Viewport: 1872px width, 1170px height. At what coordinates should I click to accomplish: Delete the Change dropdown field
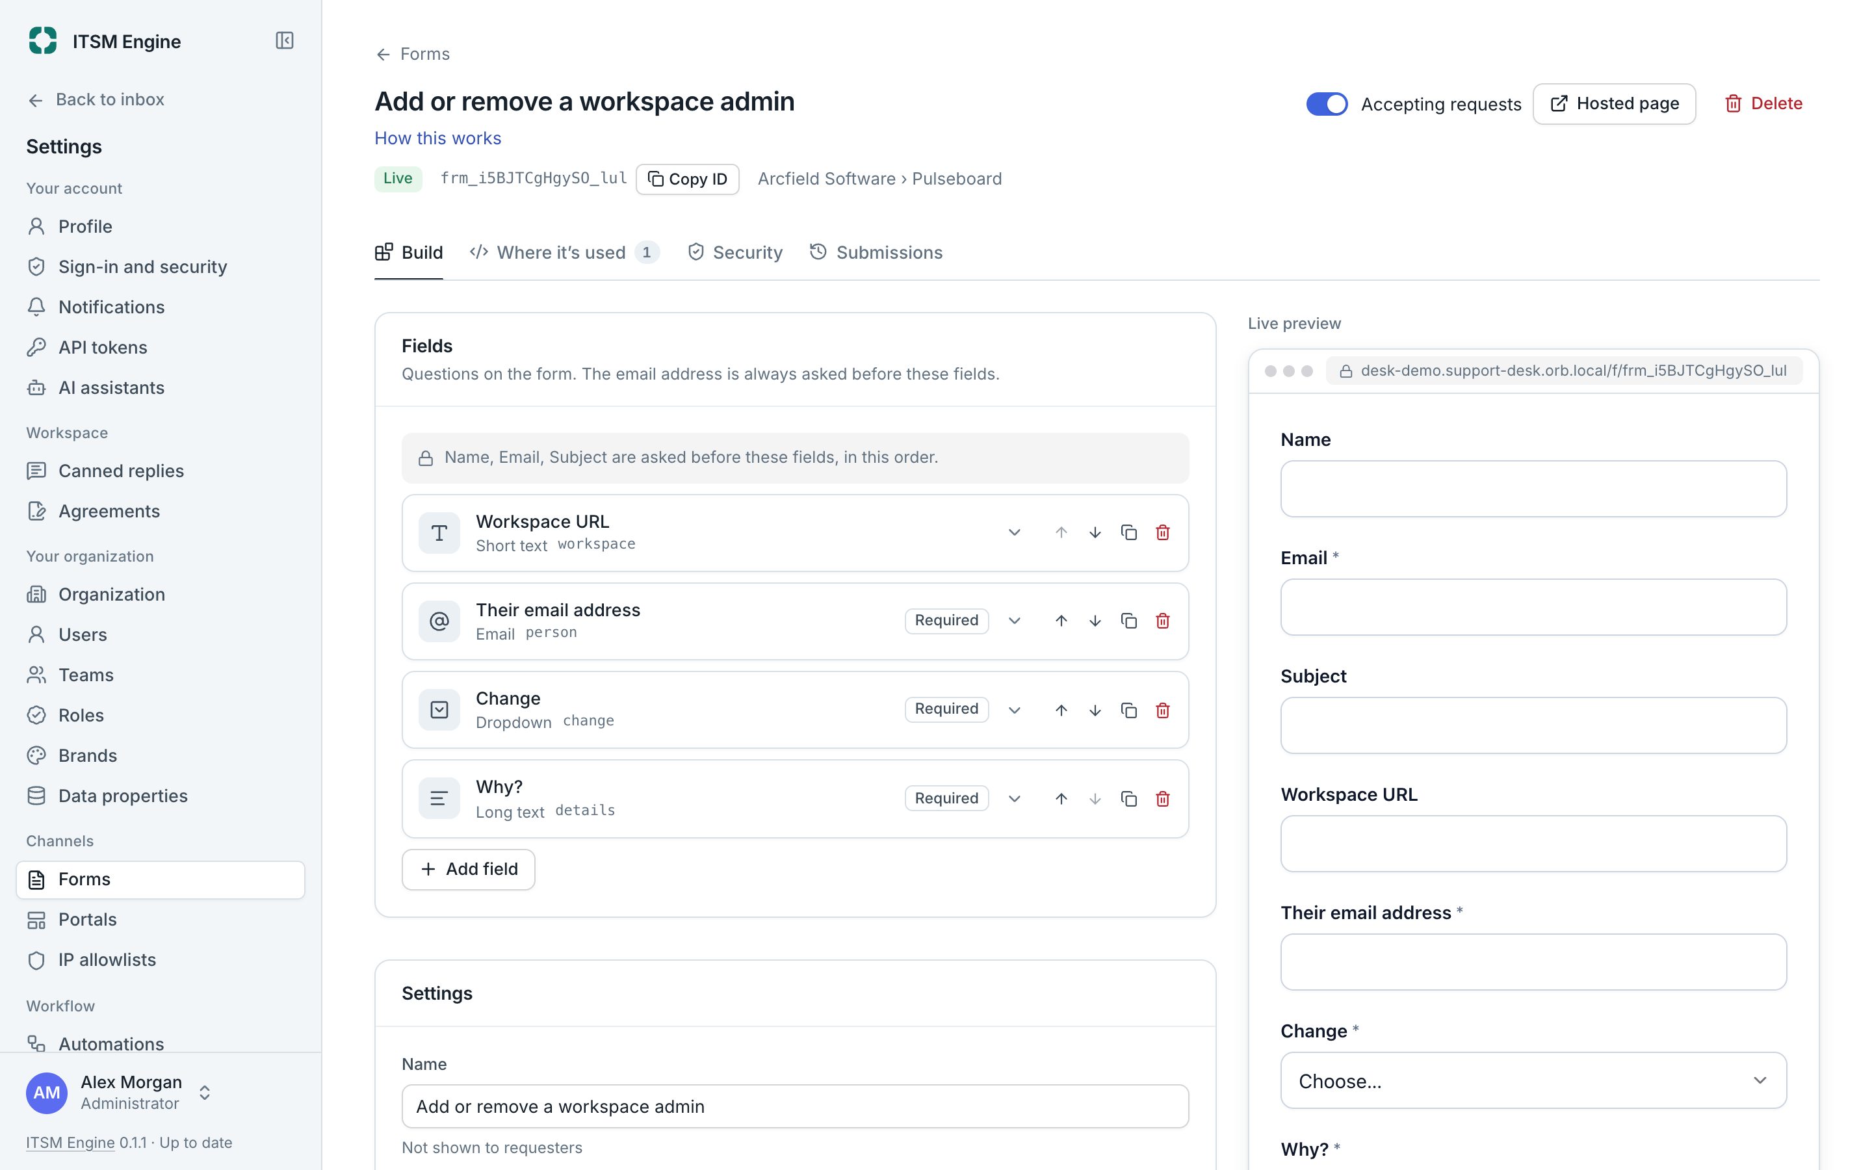(1162, 710)
